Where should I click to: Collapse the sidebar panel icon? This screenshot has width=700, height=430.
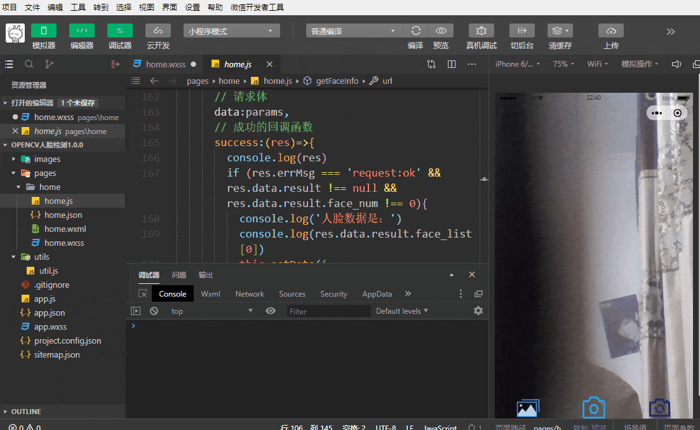click(116, 64)
